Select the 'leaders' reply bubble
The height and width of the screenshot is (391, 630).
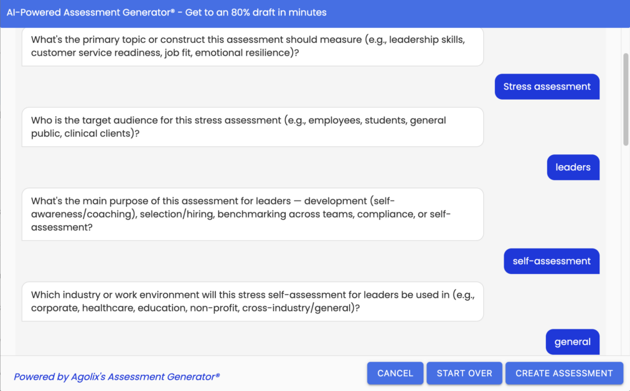click(573, 167)
